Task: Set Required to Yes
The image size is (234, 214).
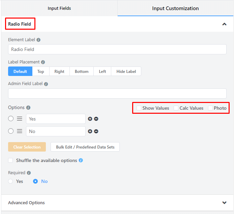Action: (11, 181)
